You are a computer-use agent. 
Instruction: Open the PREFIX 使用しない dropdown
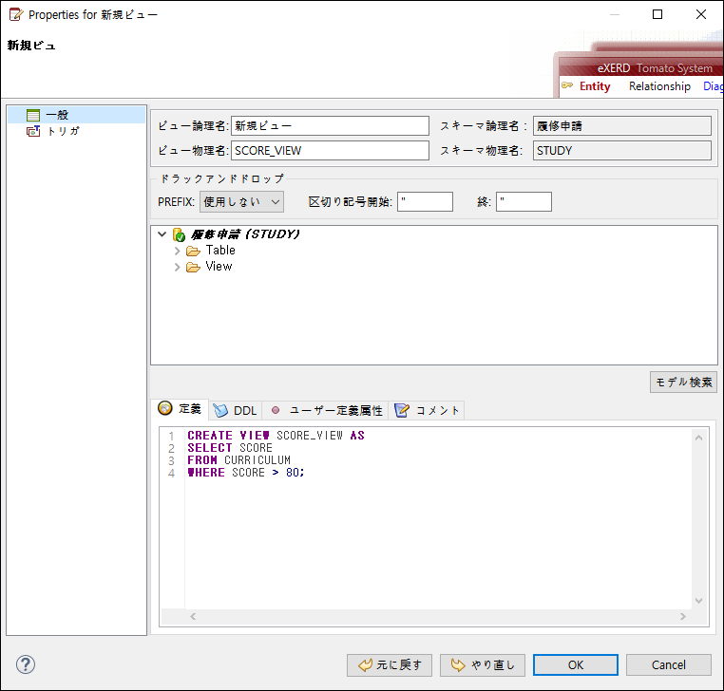242,202
